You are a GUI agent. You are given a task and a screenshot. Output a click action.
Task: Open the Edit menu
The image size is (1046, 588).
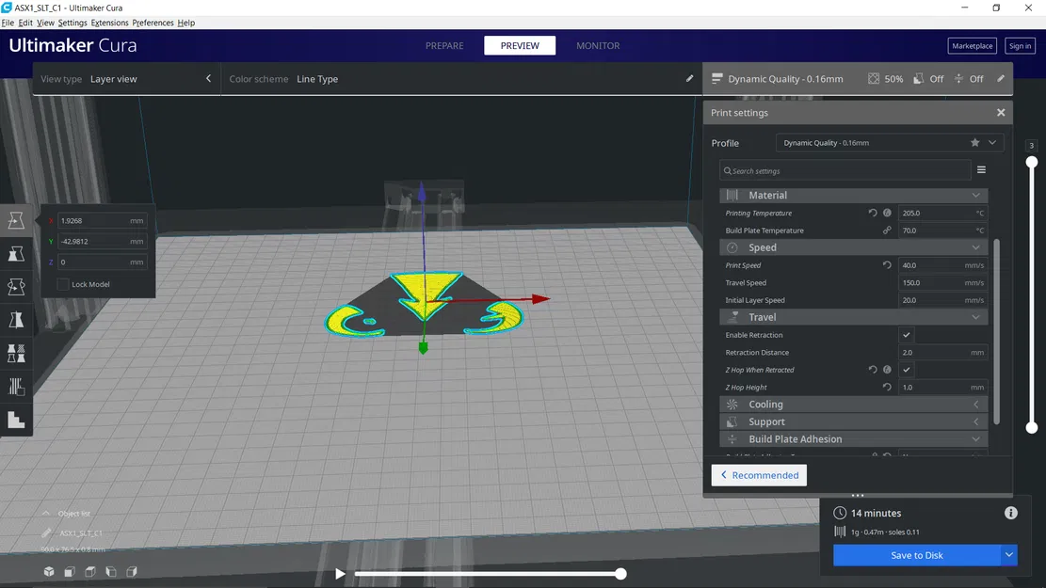click(25, 23)
